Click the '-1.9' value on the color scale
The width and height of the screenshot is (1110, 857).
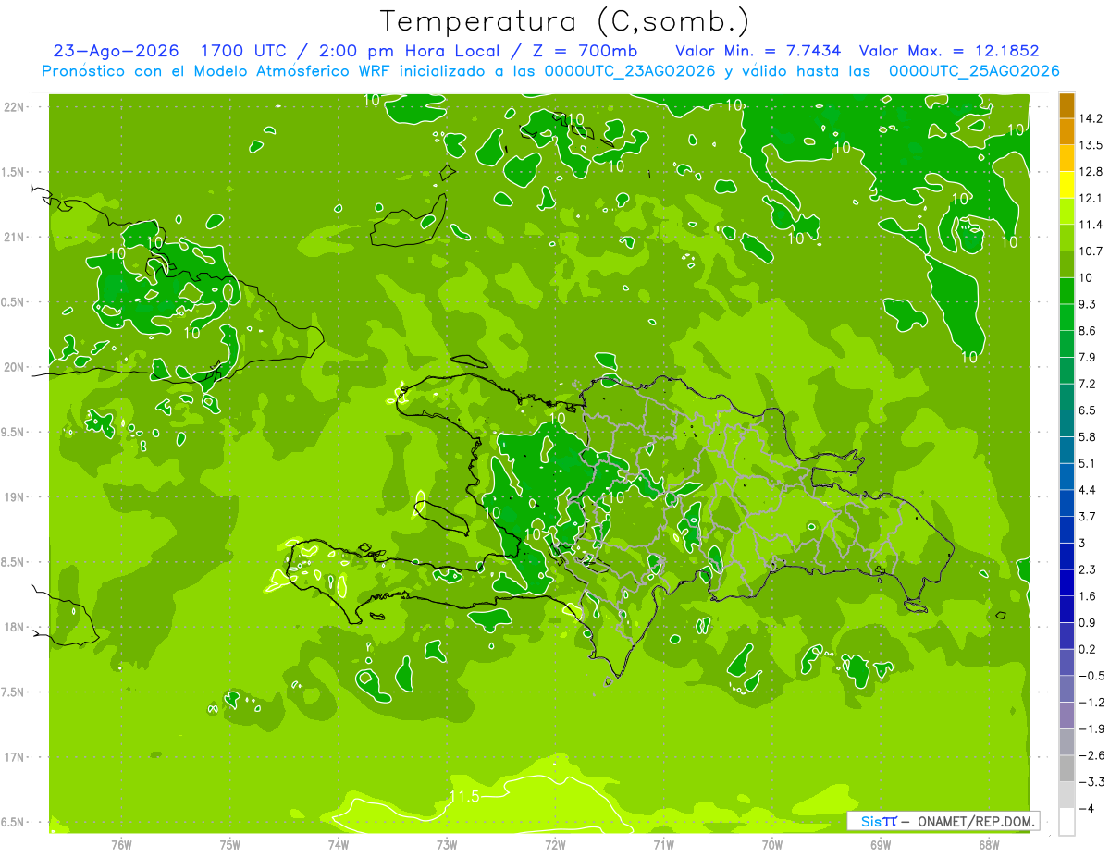coord(1091,728)
